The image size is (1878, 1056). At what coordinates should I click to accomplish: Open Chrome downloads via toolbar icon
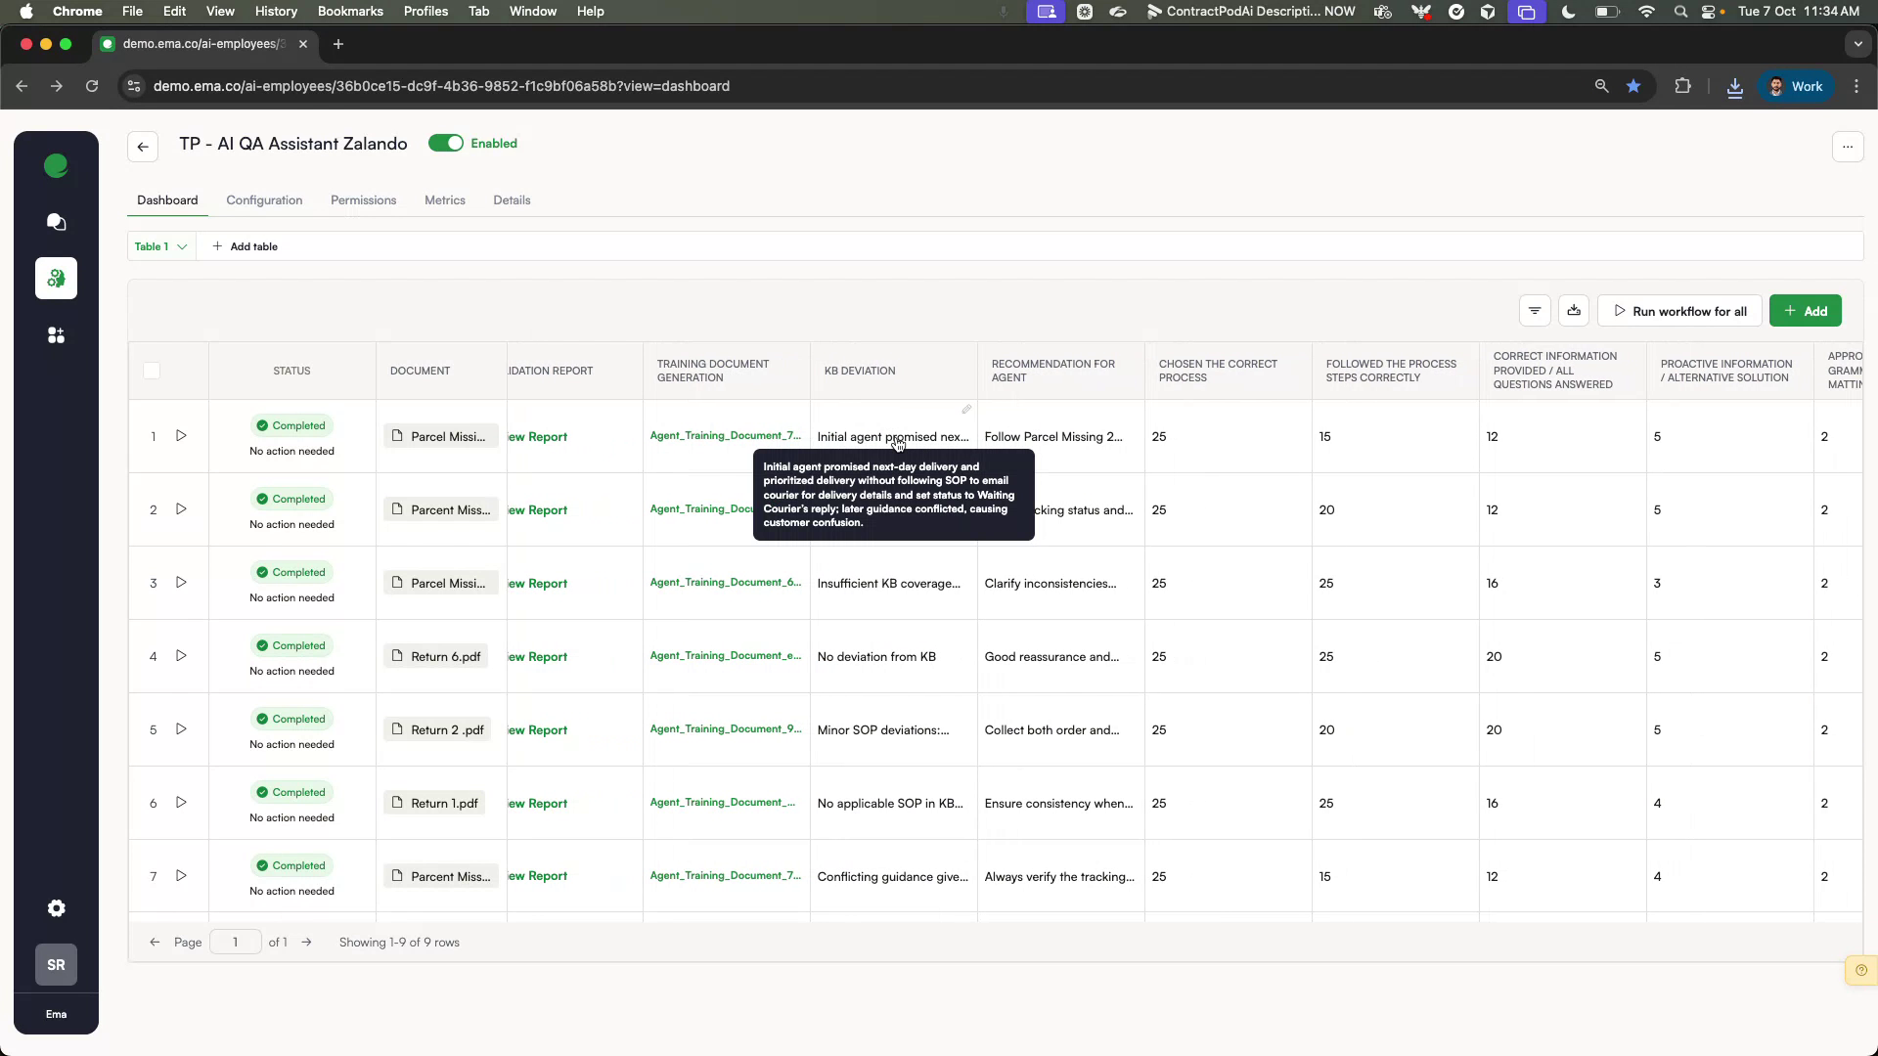pos(1734,86)
